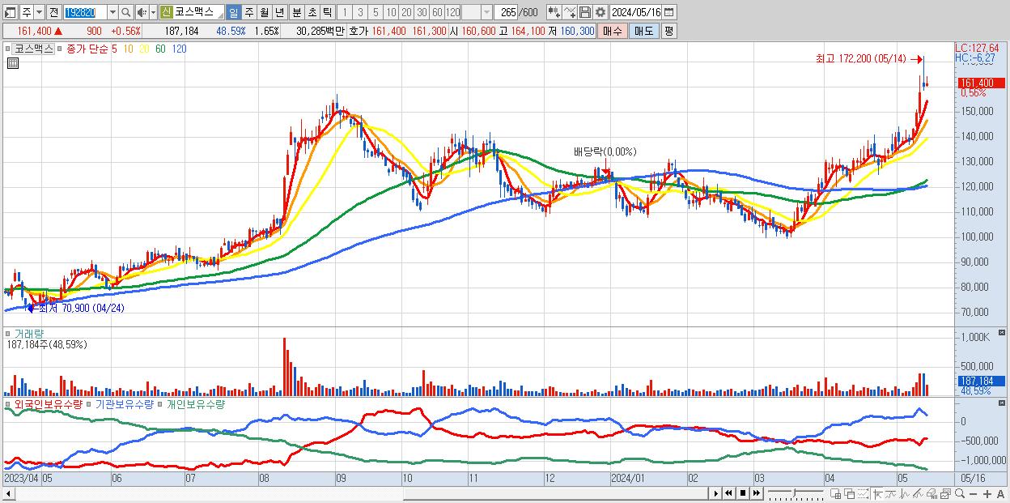The width and height of the screenshot is (1010, 503).
Task: Open the dropdown next to the speaker icon
Action: 153,13
